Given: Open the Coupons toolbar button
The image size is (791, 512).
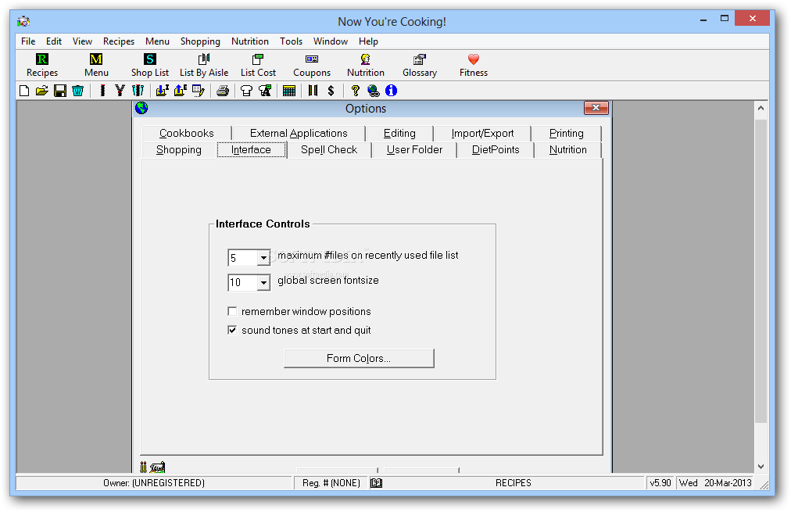Looking at the screenshot, I should pyautogui.click(x=312, y=66).
